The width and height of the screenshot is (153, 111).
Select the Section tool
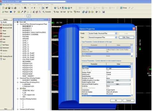4,51
